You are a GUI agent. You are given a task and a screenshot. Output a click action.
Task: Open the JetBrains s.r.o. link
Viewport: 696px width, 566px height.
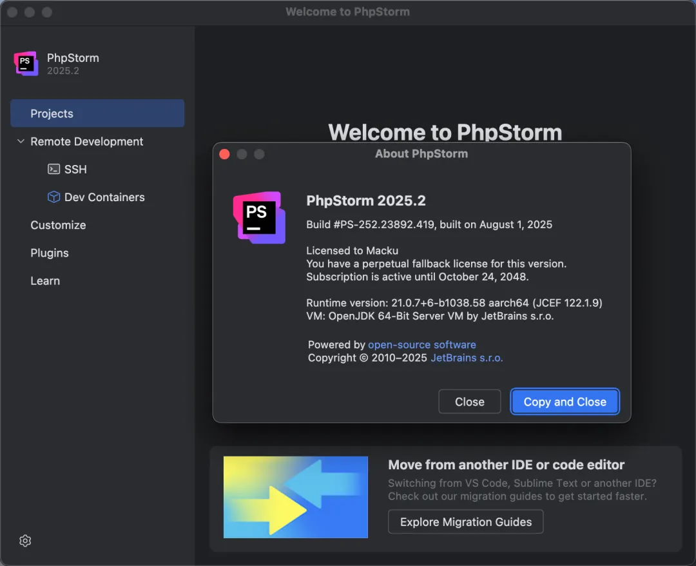pos(467,358)
